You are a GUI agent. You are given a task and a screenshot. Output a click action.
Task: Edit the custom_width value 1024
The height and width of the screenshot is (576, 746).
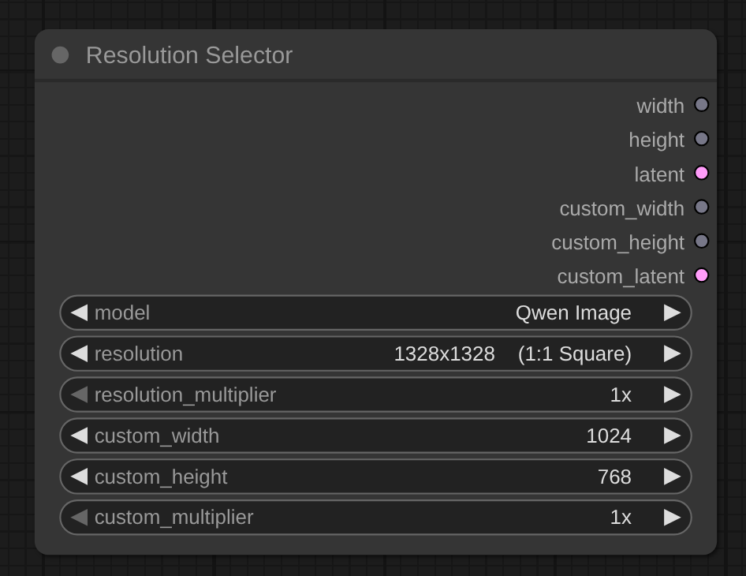point(375,436)
